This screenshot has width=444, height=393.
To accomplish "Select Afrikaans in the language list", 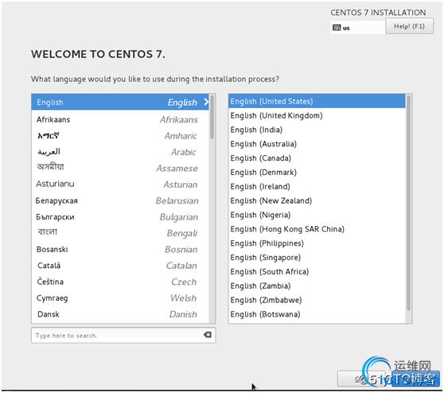I will pyautogui.click(x=120, y=119).
